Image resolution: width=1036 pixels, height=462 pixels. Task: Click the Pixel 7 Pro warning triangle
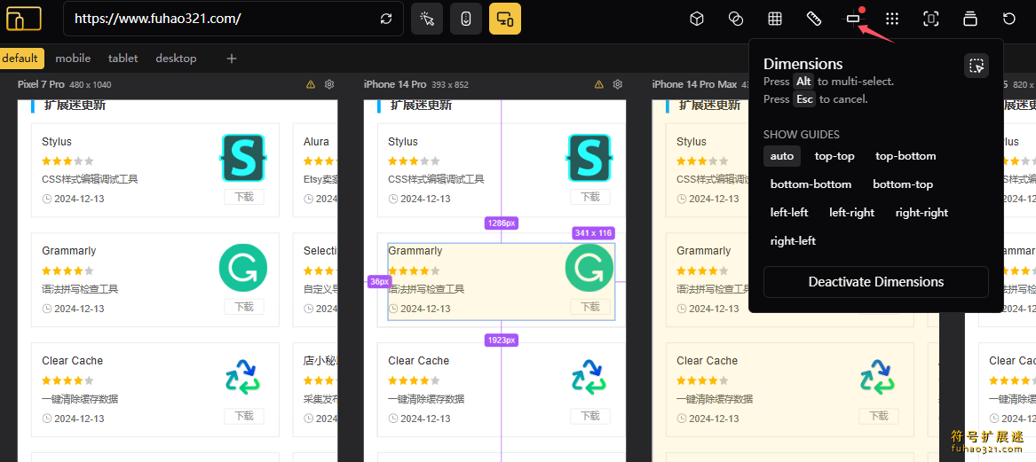(x=311, y=84)
